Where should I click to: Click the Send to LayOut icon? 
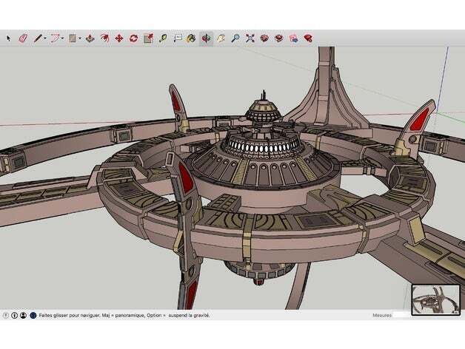point(293,38)
